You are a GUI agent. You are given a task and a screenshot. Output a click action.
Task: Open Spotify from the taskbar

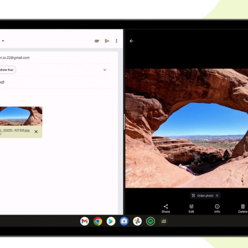[150, 221]
